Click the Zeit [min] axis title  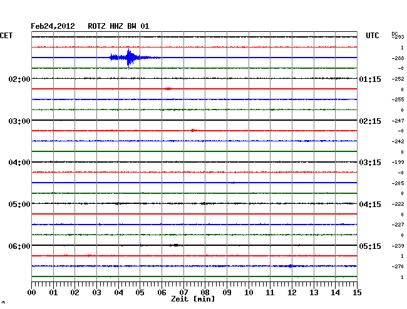click(193, 299)
